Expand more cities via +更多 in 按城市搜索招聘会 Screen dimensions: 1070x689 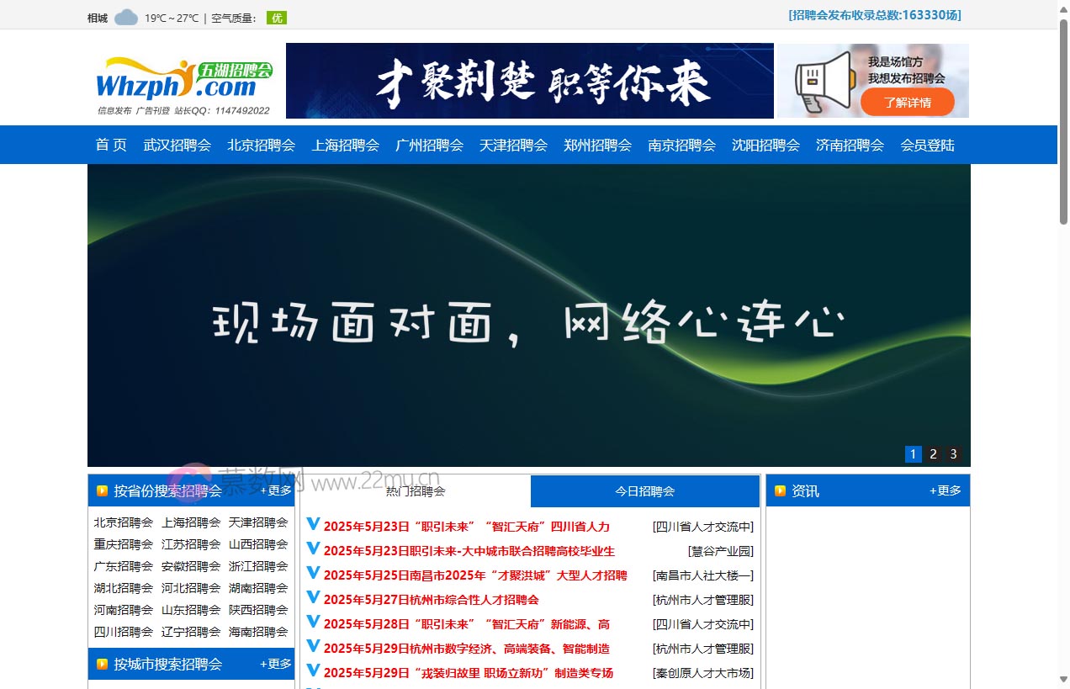pyautogui.click(x=276, y=664)
